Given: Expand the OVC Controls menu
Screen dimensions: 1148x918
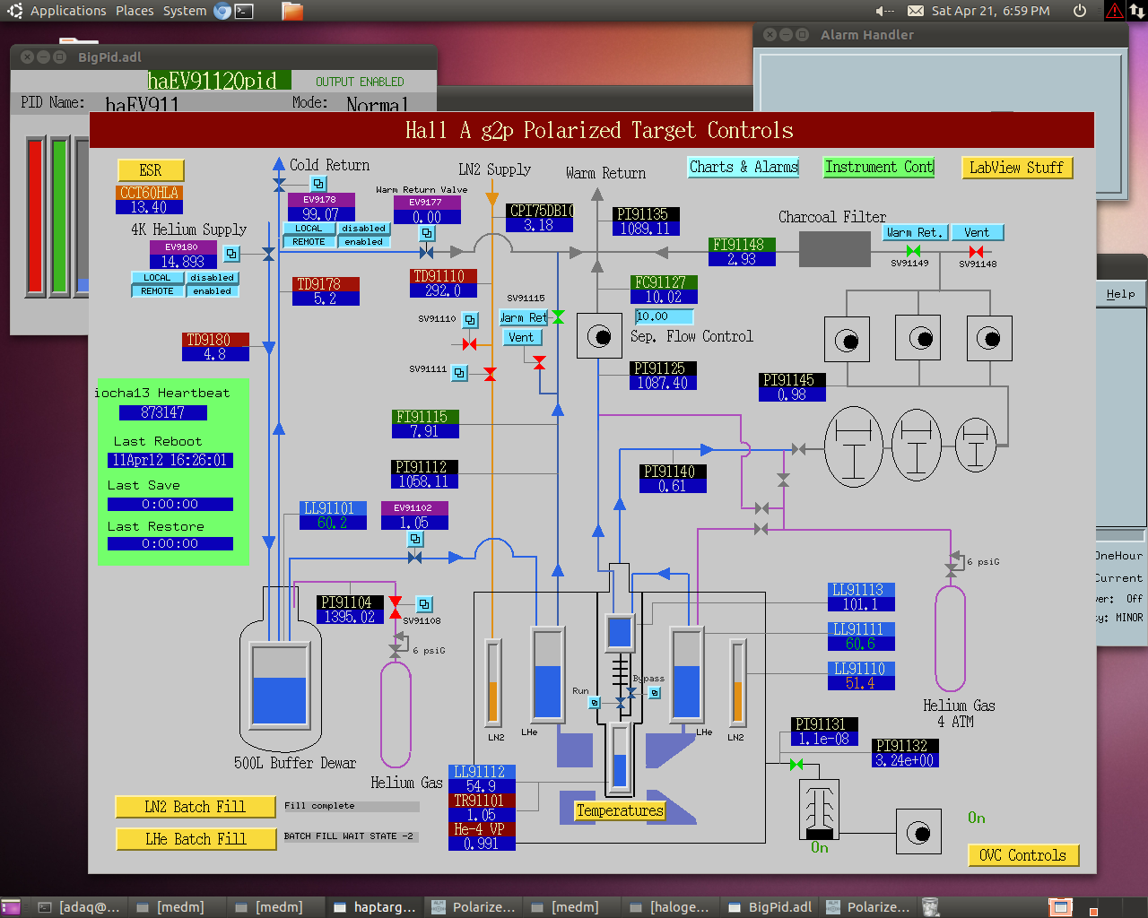Looking at the screenshot, I should pos(1022,855).
